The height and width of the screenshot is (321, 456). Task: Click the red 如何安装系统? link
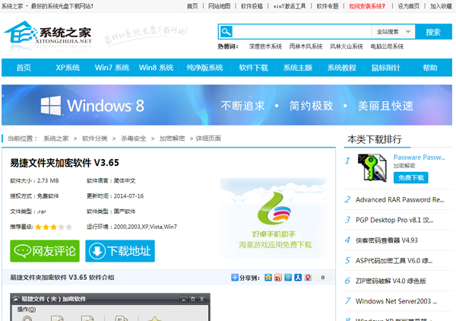(367, 6)
